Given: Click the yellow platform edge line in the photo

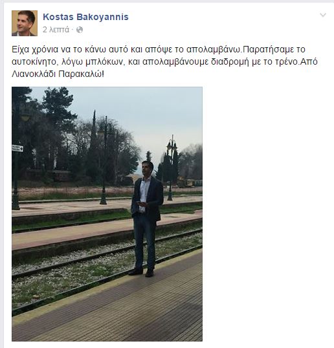Looking at the screenshot, I should pos(107,287).
